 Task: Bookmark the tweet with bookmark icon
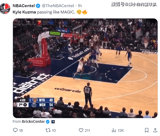pos(147,130)
